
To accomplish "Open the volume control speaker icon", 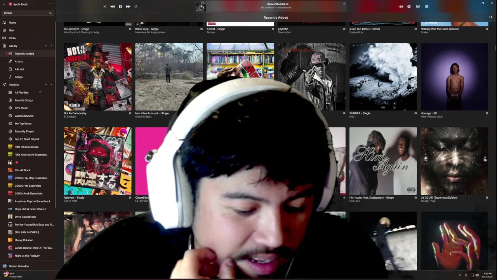I will point(401,7).
